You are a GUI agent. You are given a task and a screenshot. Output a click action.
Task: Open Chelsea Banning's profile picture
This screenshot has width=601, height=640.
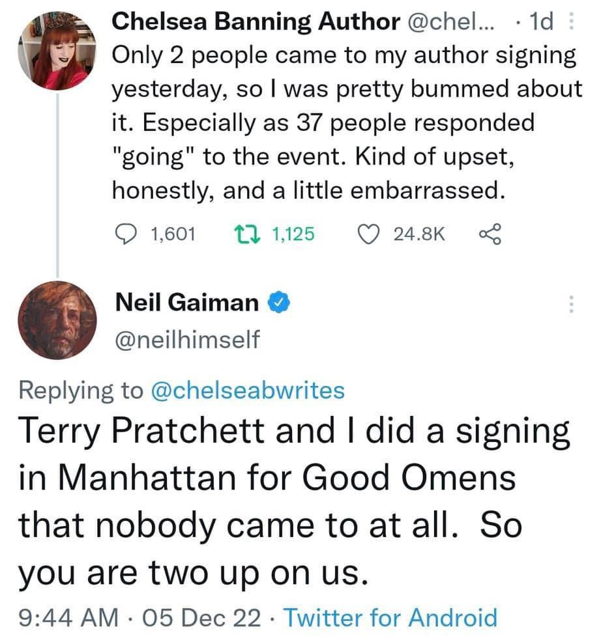click(58, 50)
